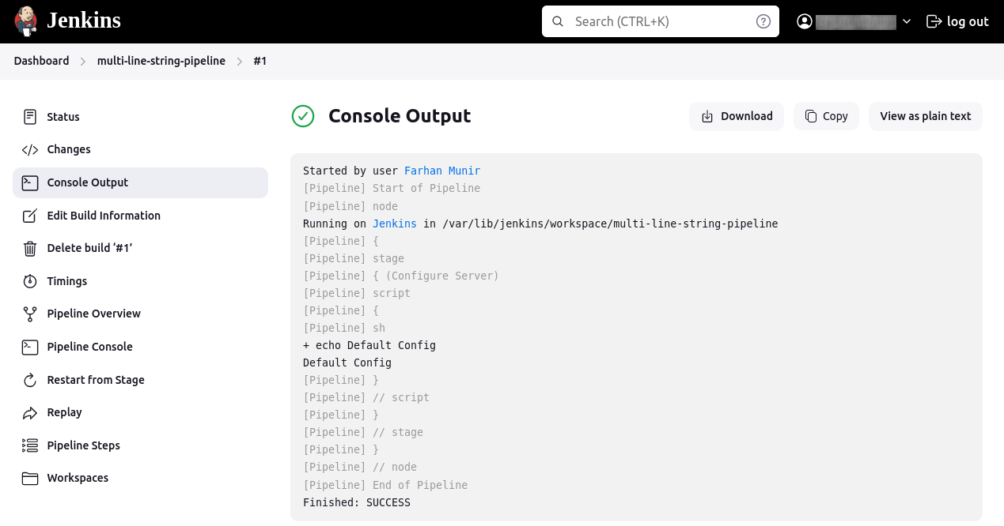Viewport: 1004px width, 526px height.
Task: Click the Pipeline Console terminal icon
Action: point(30,347)
